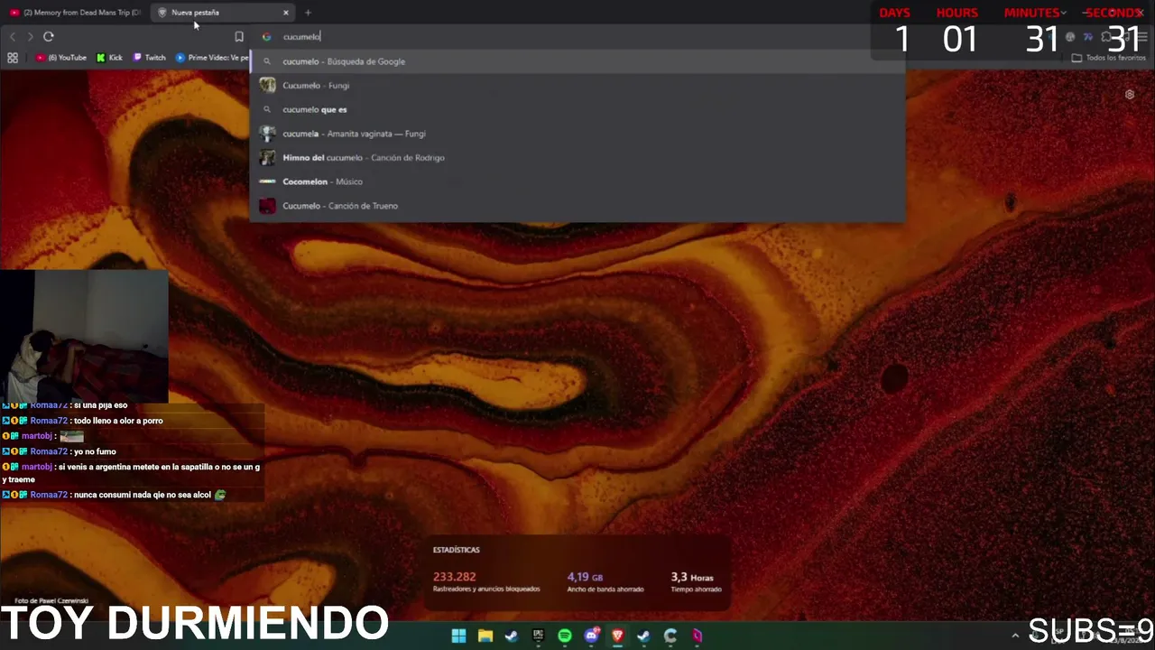This screenshot has width=1155, height=650.
Task: Go back with the browser back arrow
Action: (x=13, y=36)
